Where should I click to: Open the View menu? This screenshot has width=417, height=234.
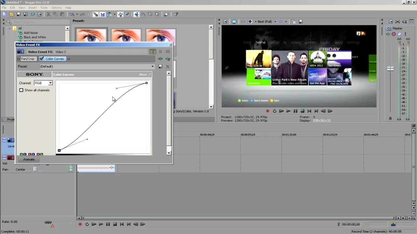click(x=22, y=7)
